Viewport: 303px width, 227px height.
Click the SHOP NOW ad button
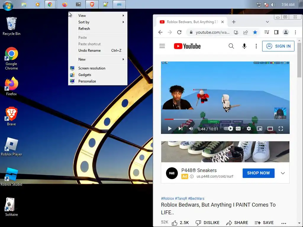tap(259, 173)
